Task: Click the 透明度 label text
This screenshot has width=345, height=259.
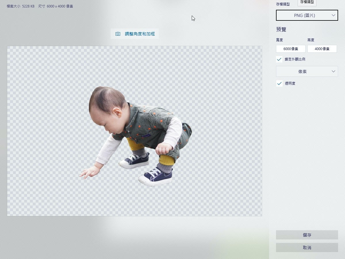Action: (x=290, y=83)
